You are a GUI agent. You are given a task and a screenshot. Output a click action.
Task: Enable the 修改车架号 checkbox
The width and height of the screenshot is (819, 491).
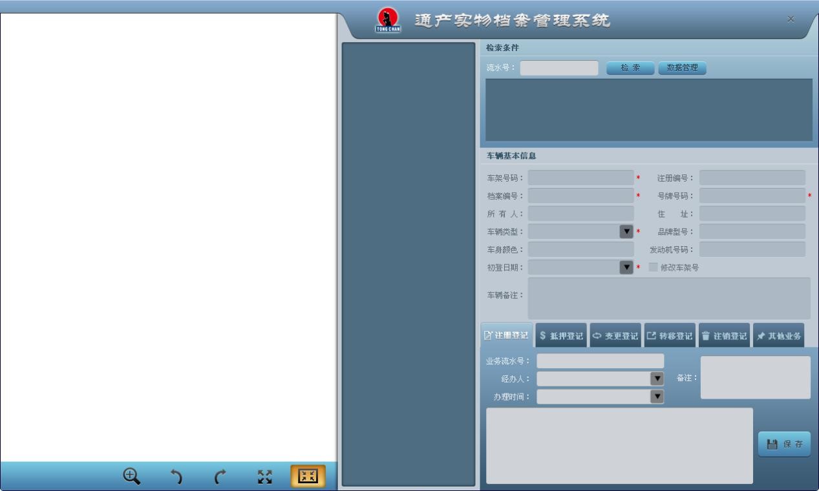[x=653, y=267]
